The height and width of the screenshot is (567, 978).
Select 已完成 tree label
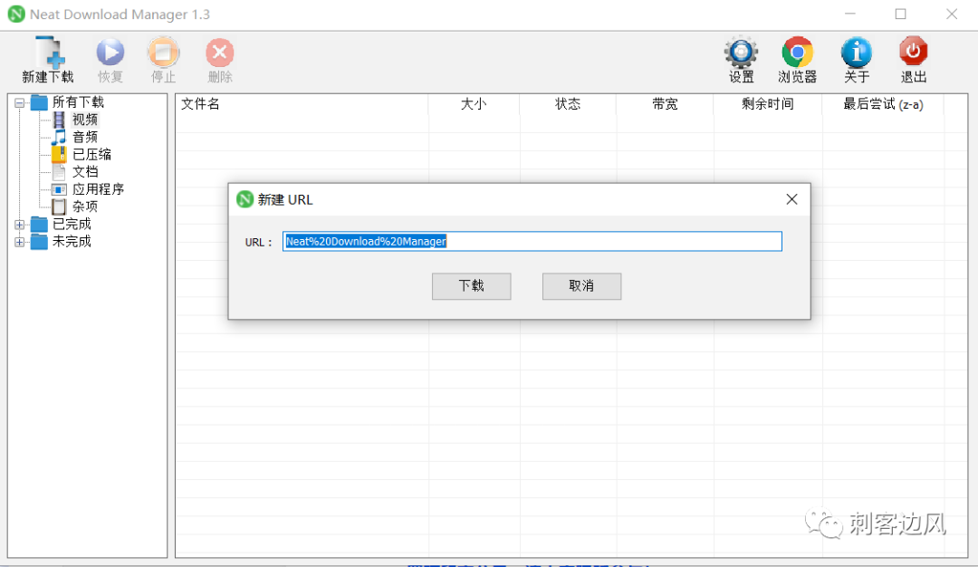72,224
